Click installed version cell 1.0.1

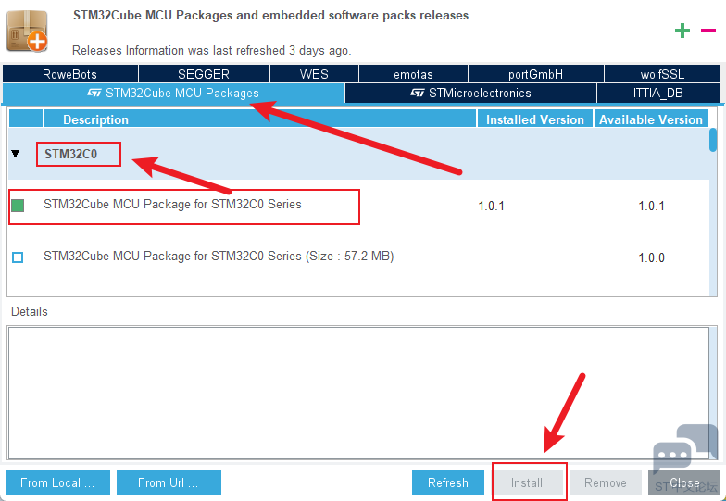click(x=491, y=206)
